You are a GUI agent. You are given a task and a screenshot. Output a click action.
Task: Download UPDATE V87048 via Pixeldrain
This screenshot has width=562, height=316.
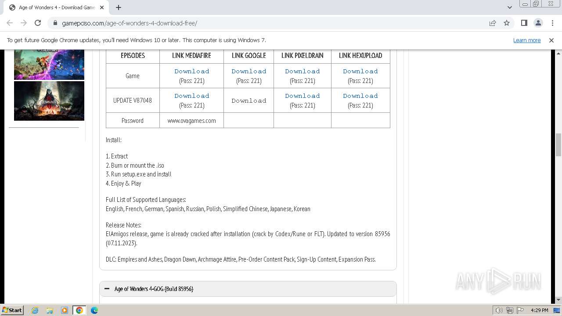[x=303, y=96]
